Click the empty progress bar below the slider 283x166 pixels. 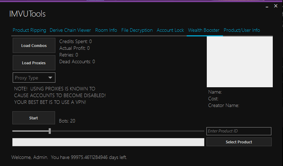108,142
